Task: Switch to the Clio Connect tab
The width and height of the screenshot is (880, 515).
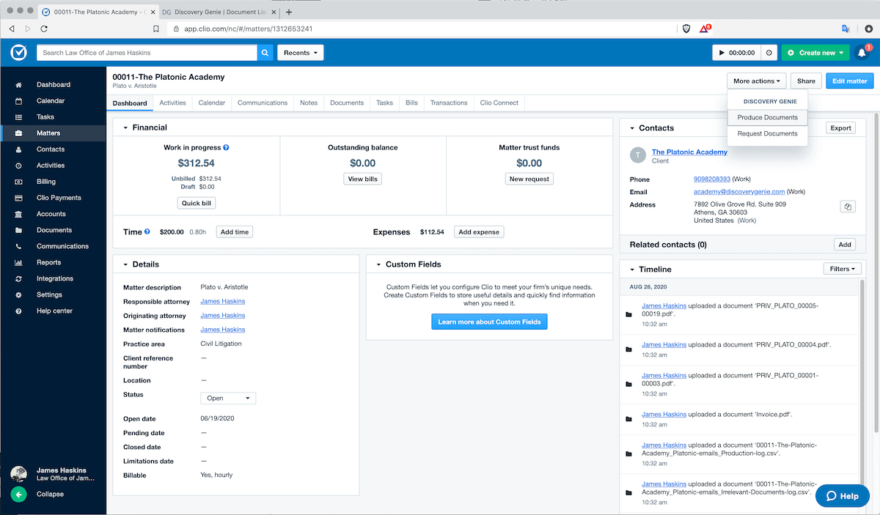Action: [499, 103]
